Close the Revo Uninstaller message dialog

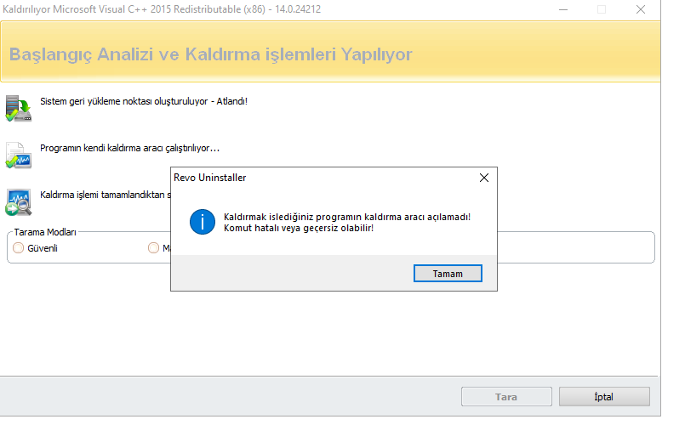[484, 178]
